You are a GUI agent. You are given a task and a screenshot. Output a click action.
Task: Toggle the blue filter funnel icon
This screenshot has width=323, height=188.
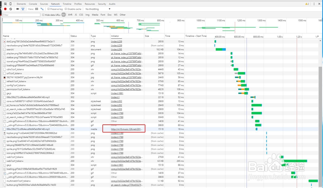click(x=23, y=9)
